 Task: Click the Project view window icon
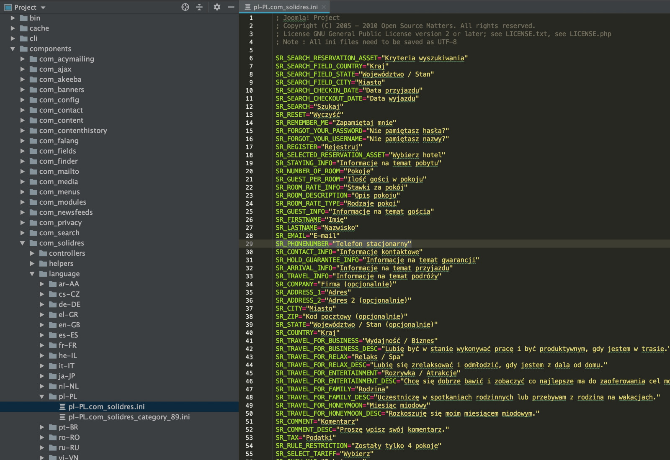point(8,7)
